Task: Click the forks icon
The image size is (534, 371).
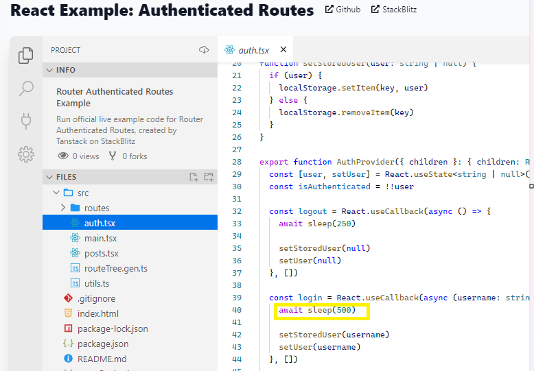Action: point(113,156)
